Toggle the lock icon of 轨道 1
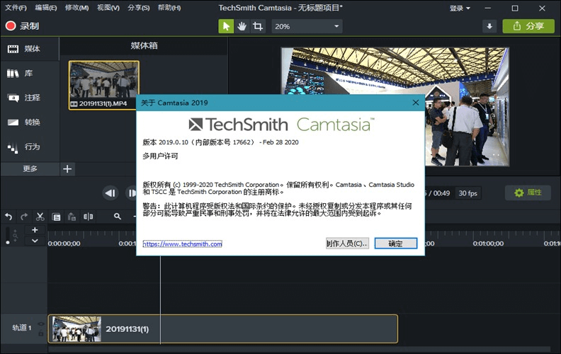This screenshot has width=561, height=354. click(x=41, y=333)
